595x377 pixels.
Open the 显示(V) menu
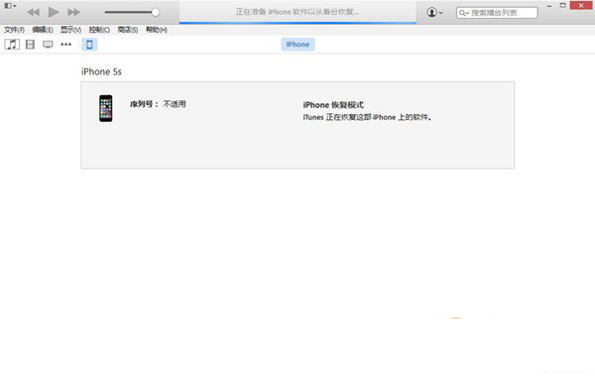pos(71,30)
